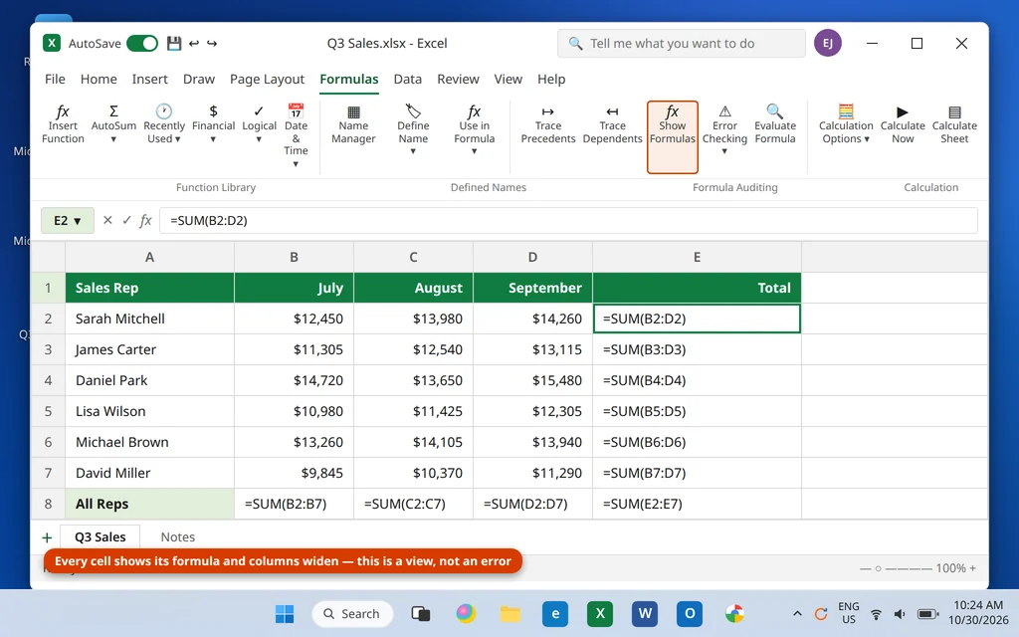Switch to the Page Layout tab
1019x637 pixels.
[x=267, y=80]
